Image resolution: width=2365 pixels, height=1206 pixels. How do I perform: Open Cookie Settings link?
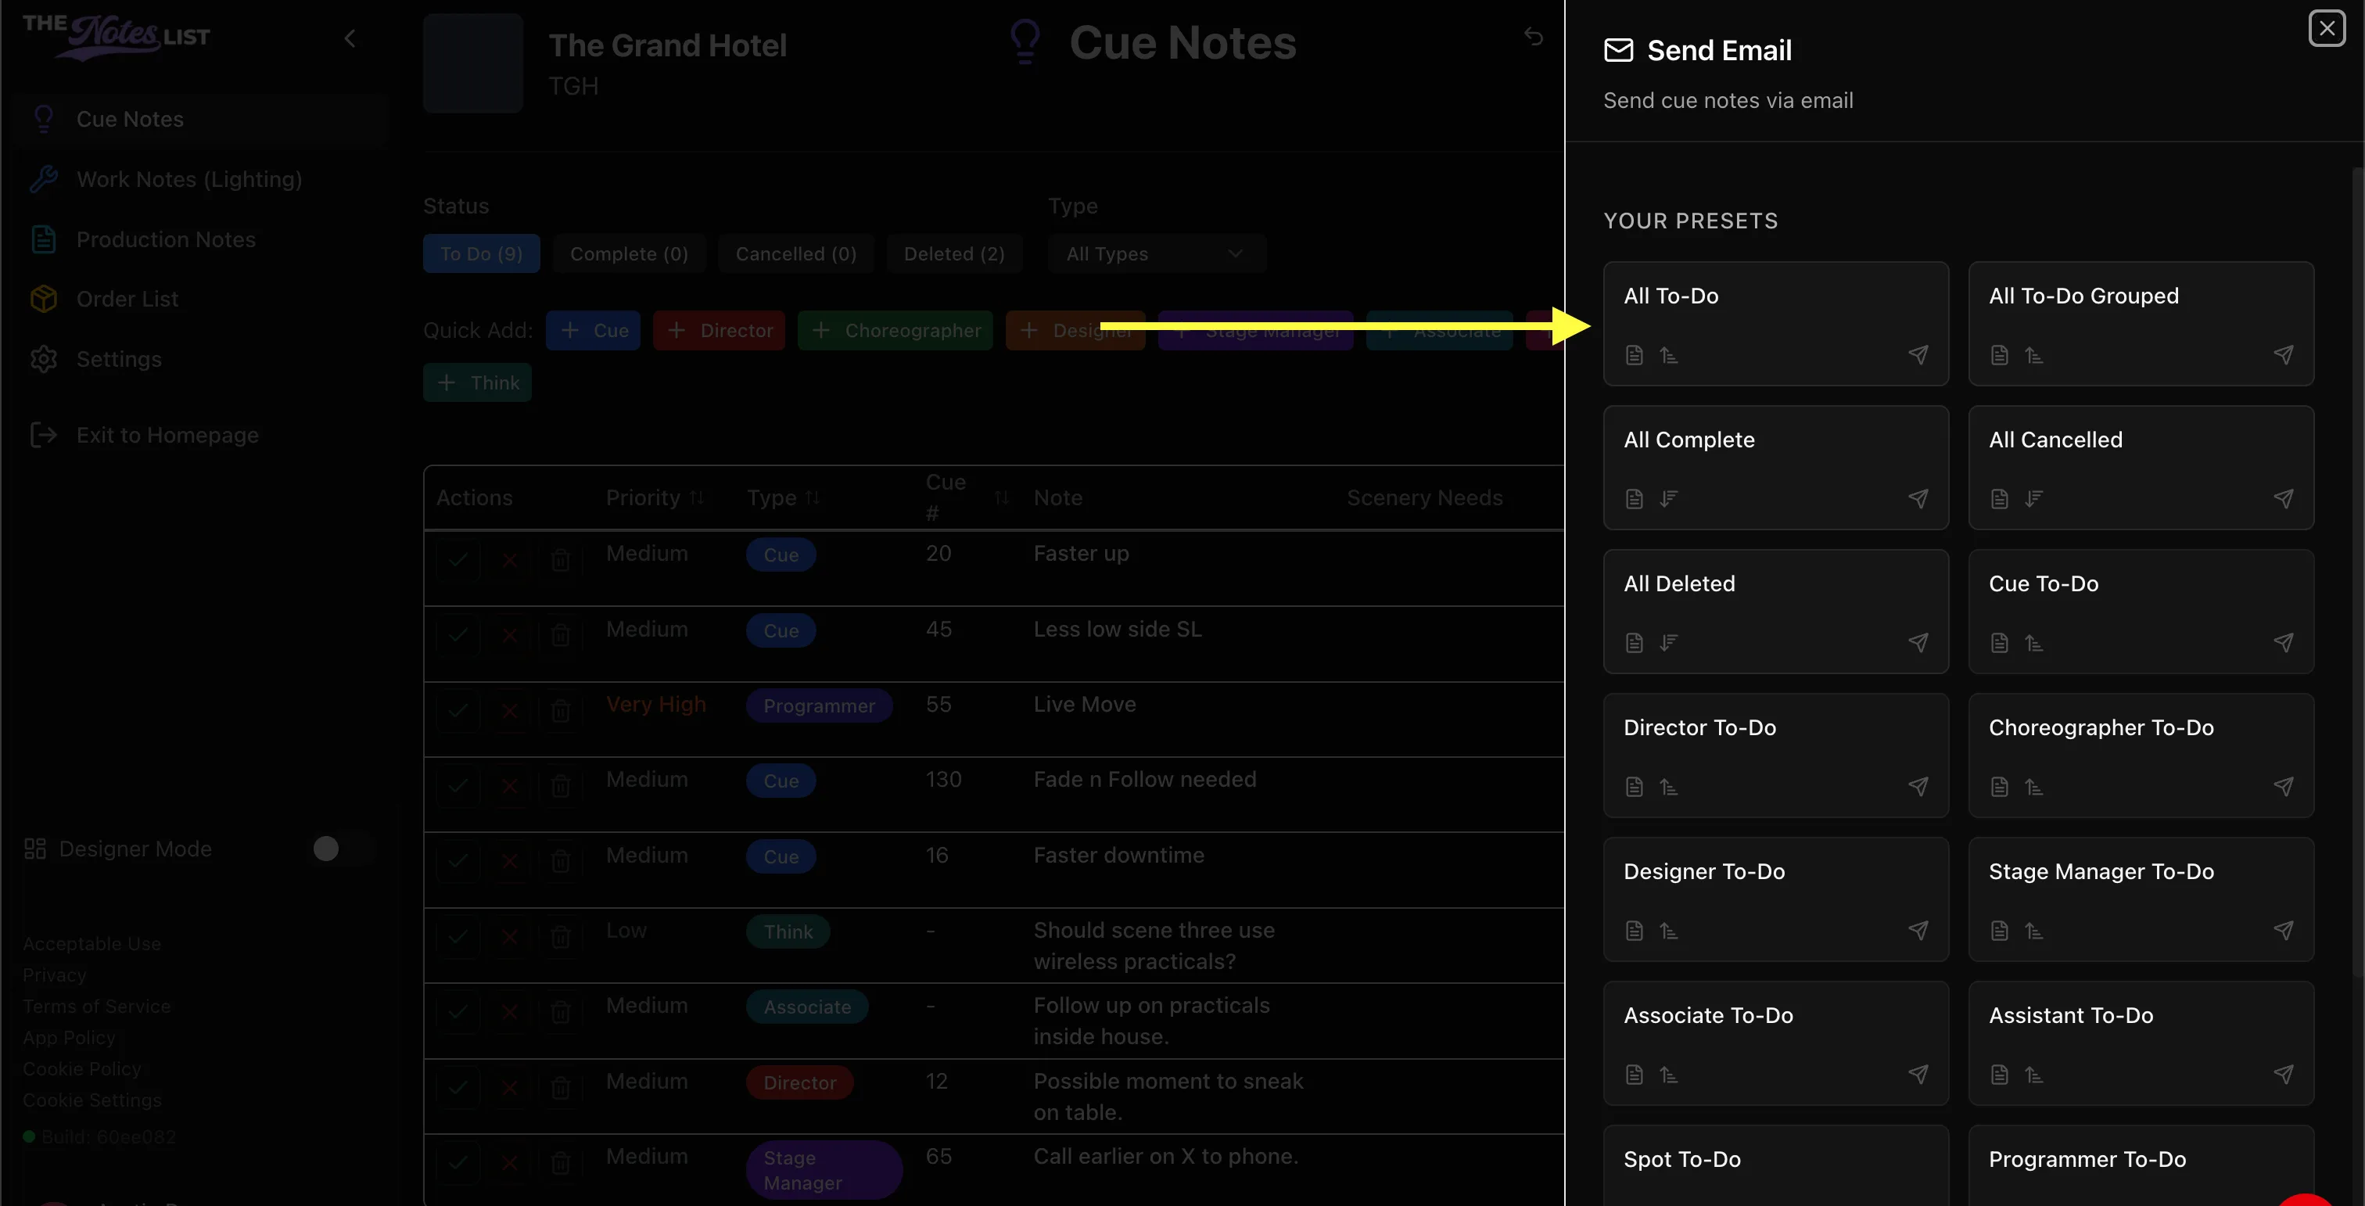[92, 1100]
